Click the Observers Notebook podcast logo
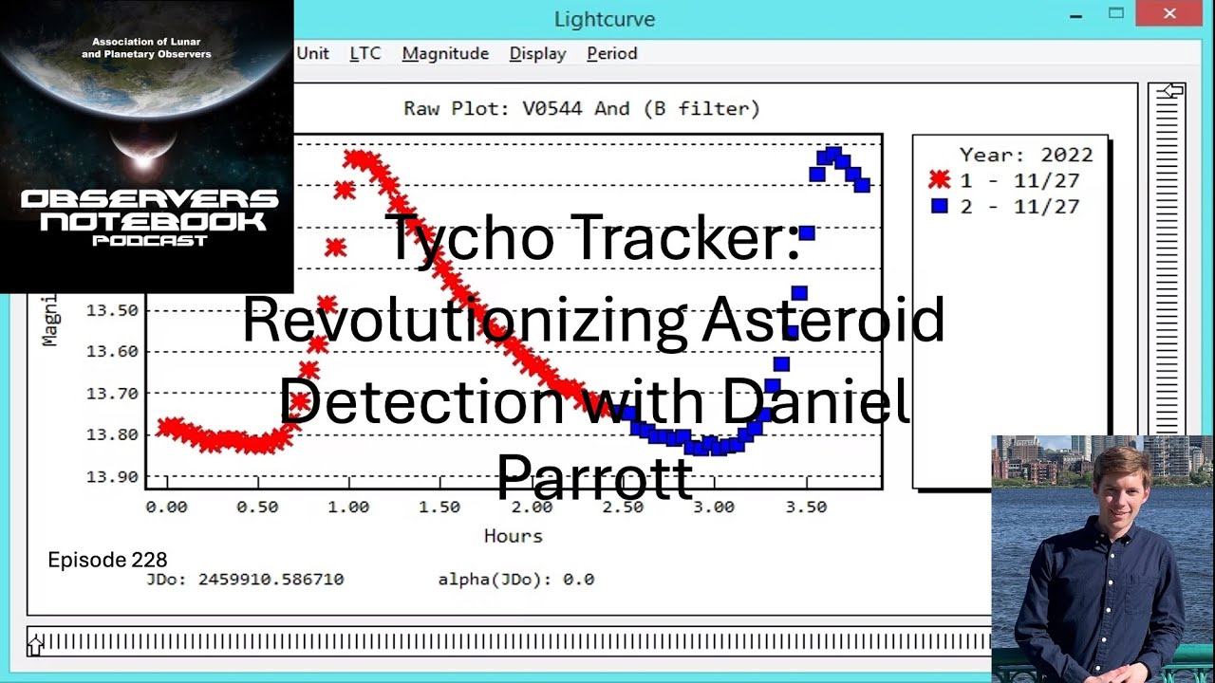This screenshot has height=683, width=1215. [x=147, y=147]
